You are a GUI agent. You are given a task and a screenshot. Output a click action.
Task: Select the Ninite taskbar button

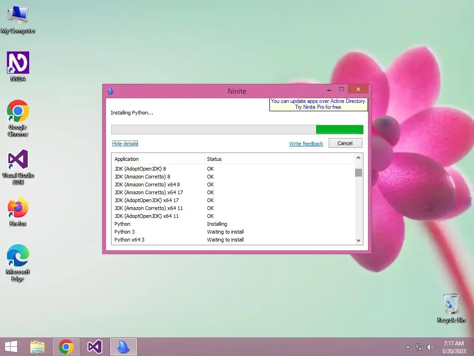coord(123,347)
